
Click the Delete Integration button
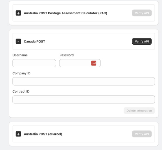point(139,111)
